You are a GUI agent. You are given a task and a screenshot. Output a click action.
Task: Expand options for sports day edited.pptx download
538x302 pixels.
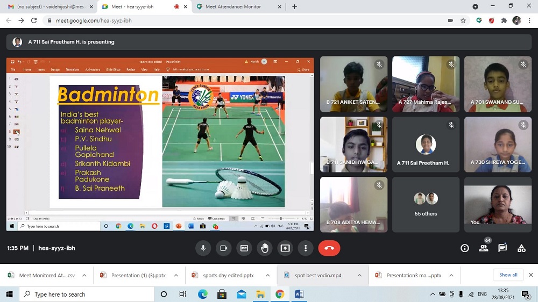click(x=268, y=275)
